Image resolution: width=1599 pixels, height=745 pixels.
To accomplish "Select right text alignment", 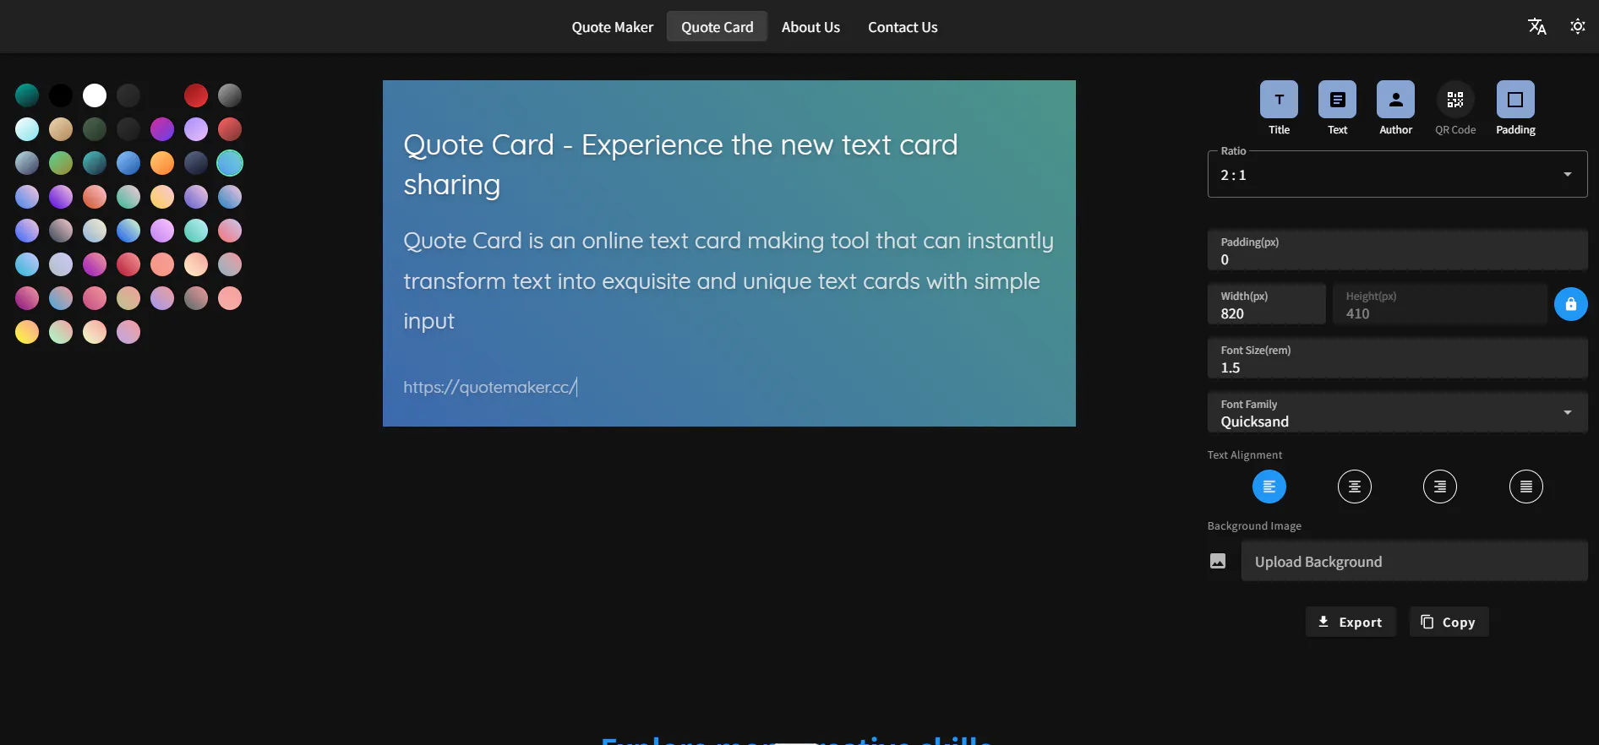I will coord(1439,487).
